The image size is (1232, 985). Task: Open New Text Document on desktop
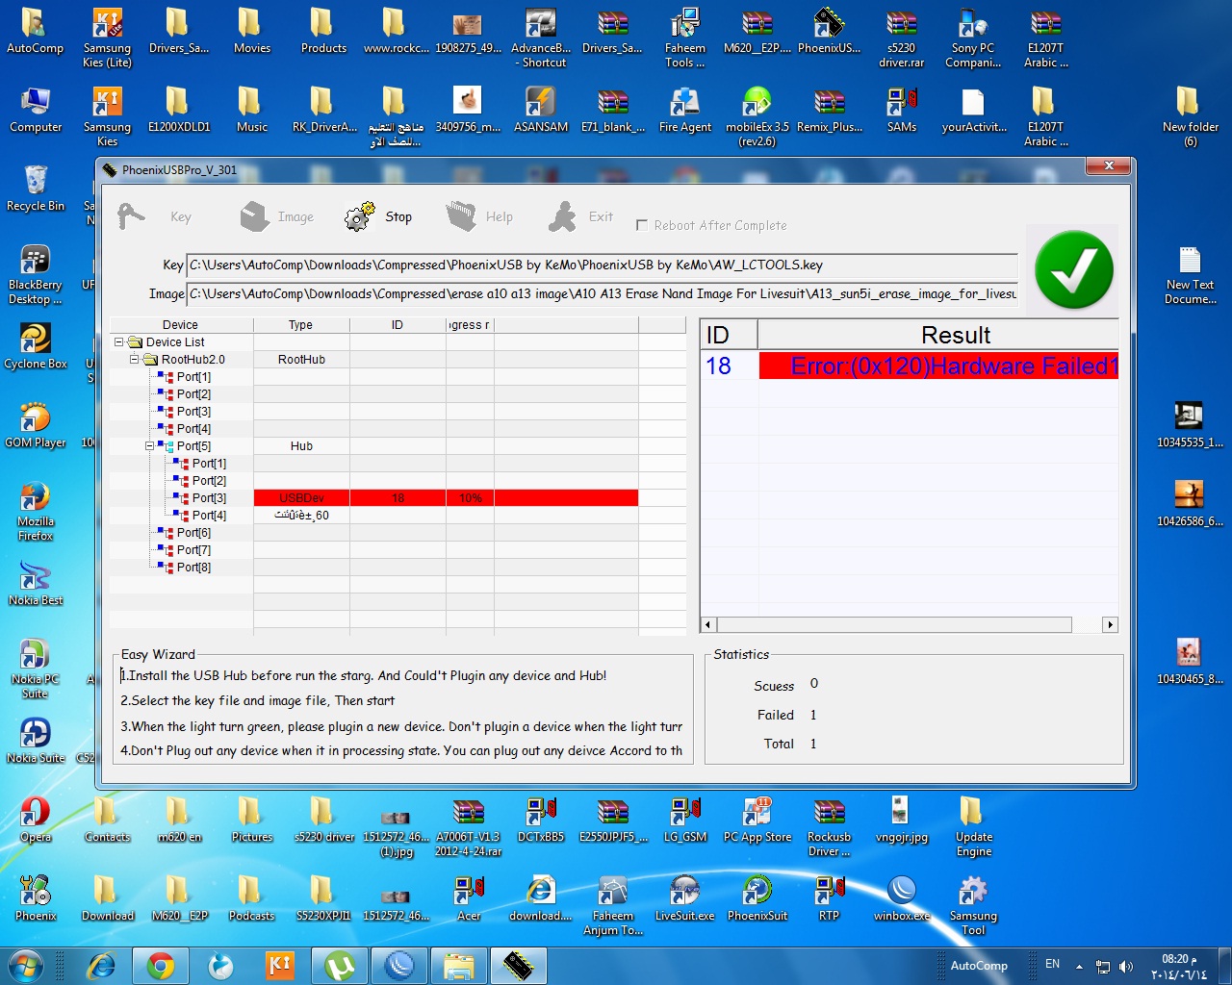coord(1190,274)
